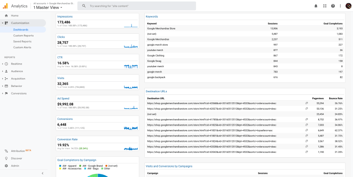This screenshot has height=177, width=353.
Task: Click the yellow AW - Accessories legend swatch
Action: 60,169
